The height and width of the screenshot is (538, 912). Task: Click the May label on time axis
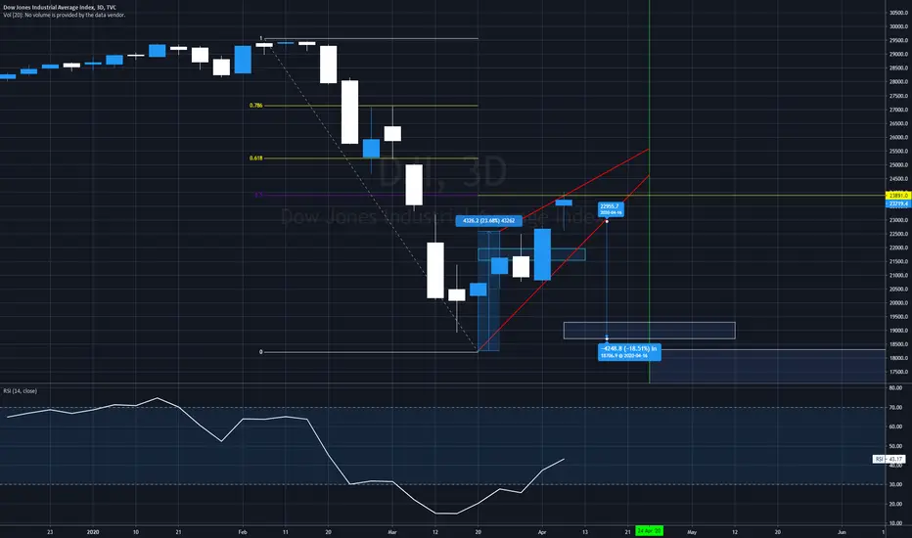(692, 532)
